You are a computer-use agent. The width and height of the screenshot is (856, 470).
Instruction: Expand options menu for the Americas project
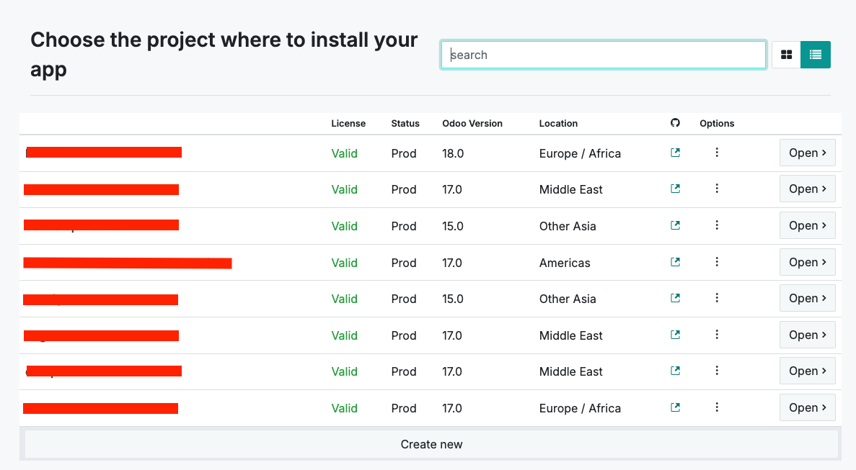(x=717, y=262)
